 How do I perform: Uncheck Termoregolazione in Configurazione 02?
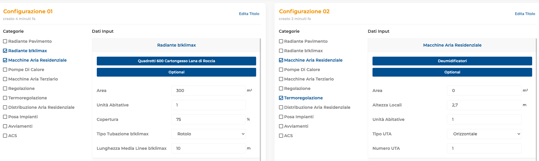point(281,98)
